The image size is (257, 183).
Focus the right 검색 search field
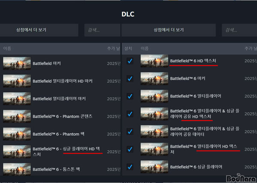pos(239,30)
